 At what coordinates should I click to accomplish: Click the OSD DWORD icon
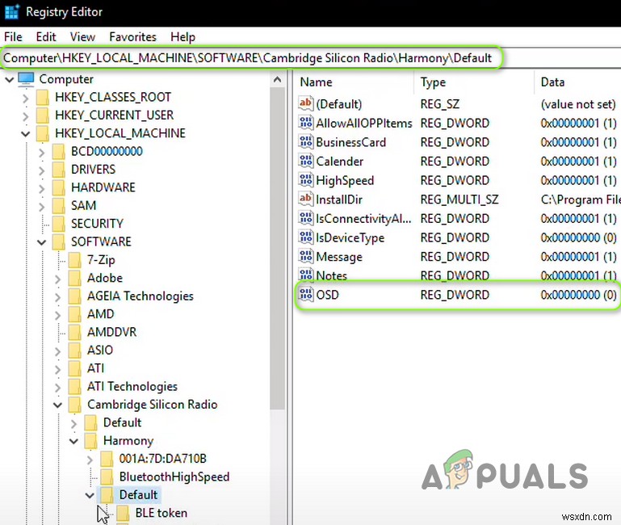pyautogui.click(x=306, y=294)
